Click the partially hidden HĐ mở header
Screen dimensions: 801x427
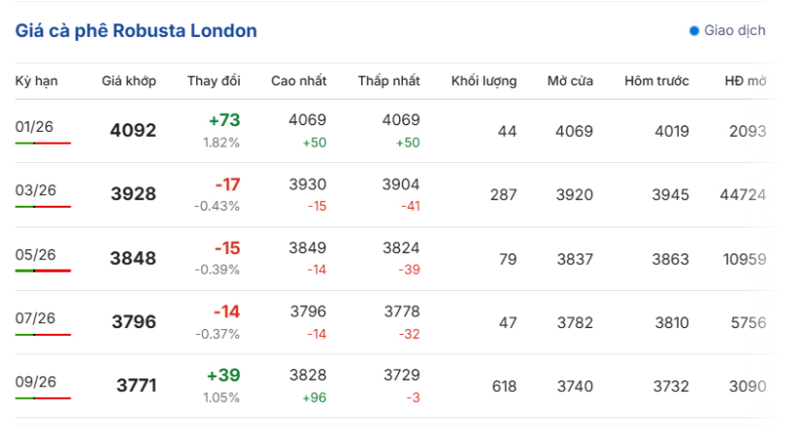(x=747, y=81)
